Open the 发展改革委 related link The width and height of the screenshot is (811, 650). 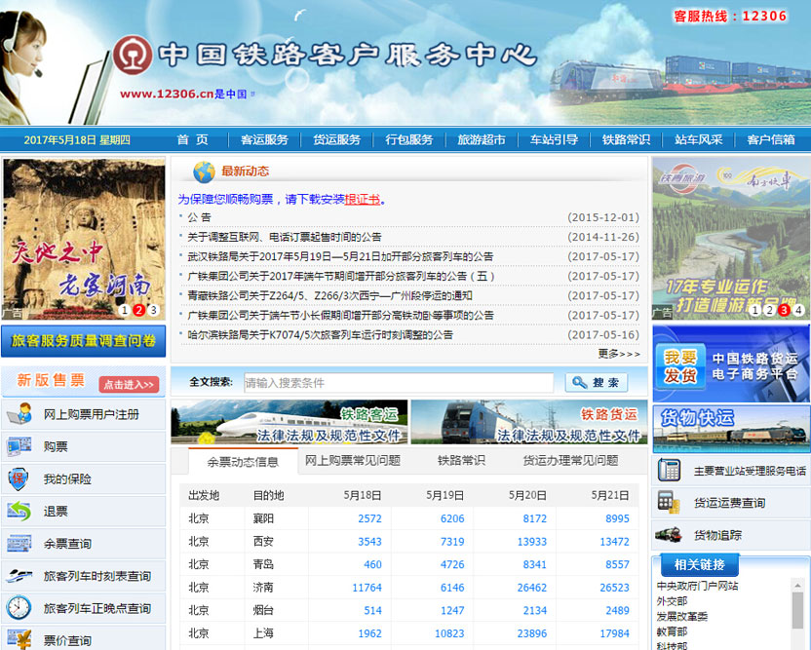click(x=682, y=617)
